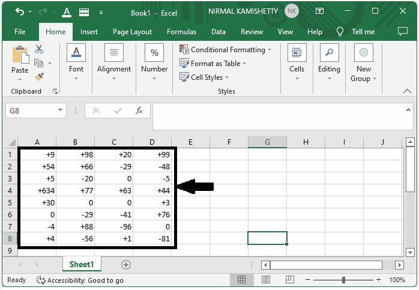Click the Cut scissors icon
This screenshot has height=290, width=419.
pos(39,49)
